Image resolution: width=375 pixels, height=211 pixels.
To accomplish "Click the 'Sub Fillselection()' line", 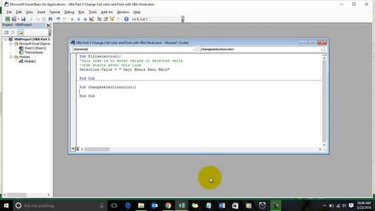I will pos(100,56).
